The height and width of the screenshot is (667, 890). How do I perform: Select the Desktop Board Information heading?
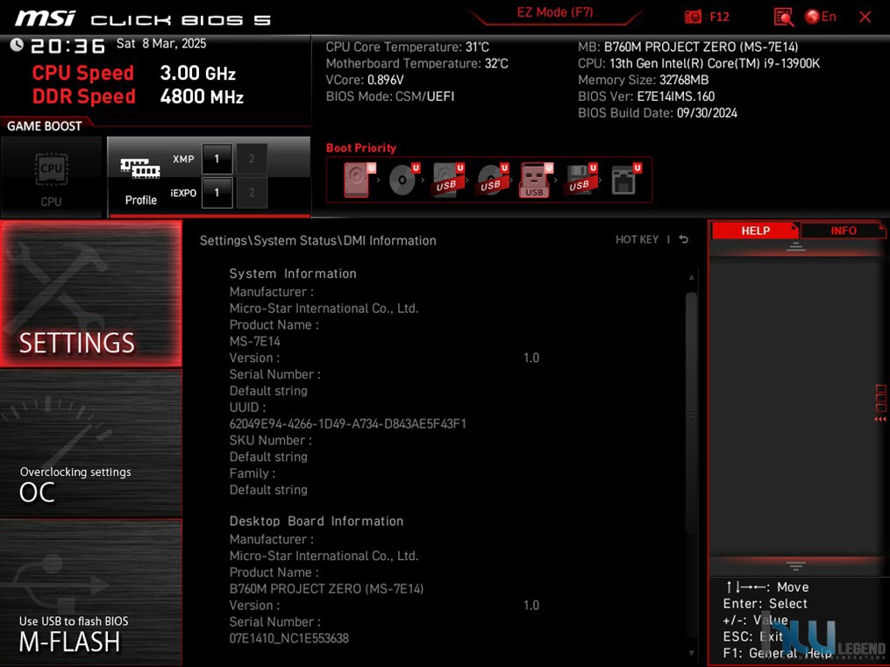[x=317, y=521]
